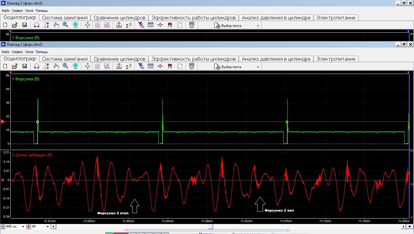Click the center-trace crossed-arrows icon, front window
The image size is (414, 234).
coord(87,66)
